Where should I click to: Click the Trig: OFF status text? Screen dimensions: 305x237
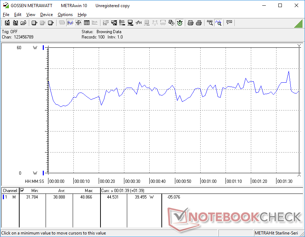[10, 32]
